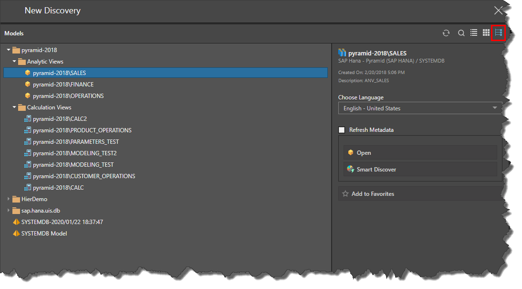Click the pyramid-2018 folder icon
The image size is (522, 289).
click(x=16, y=50)
